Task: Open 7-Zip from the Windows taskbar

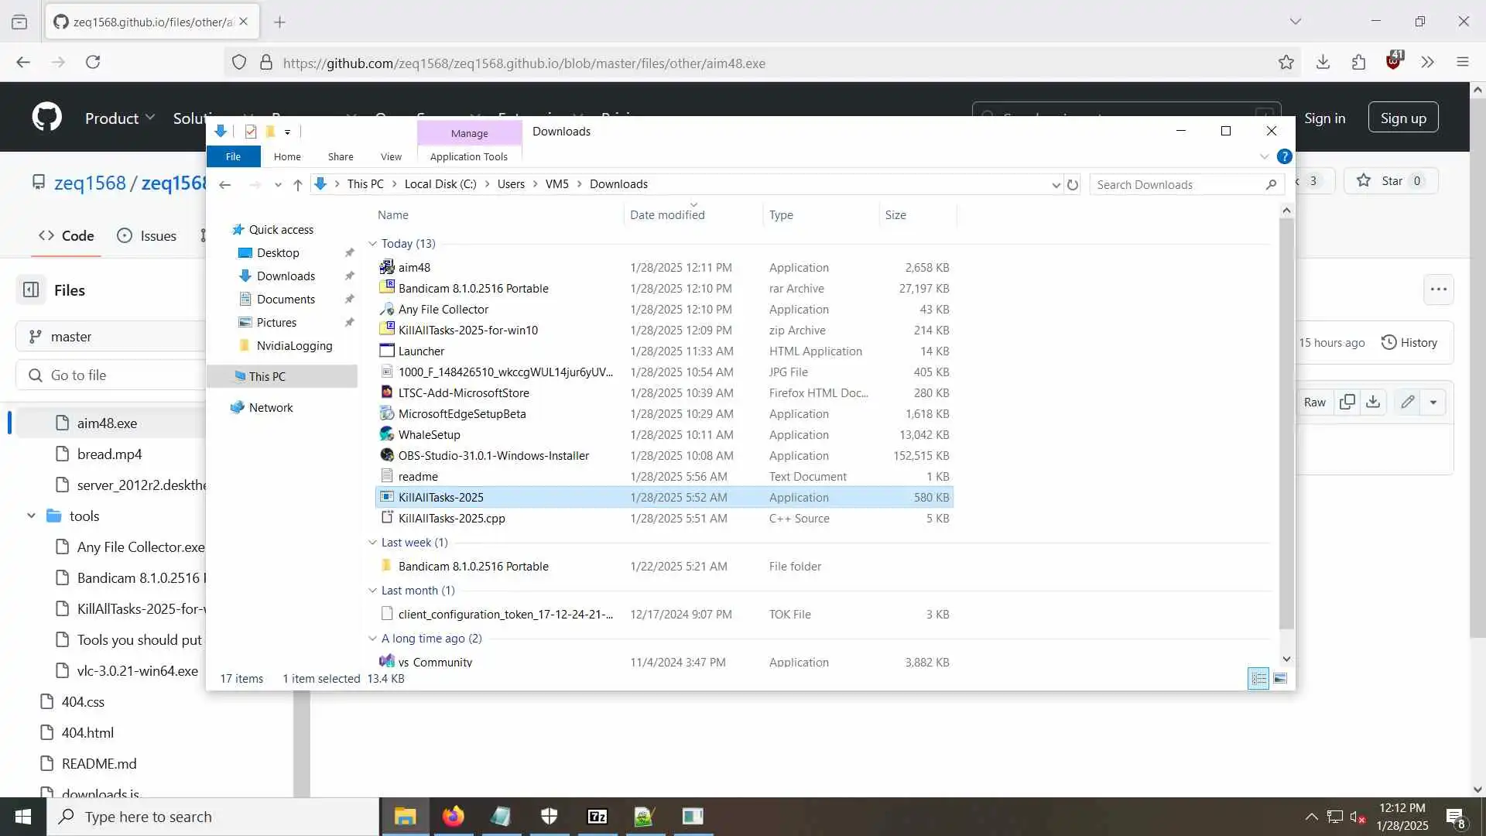Action: pyautogui.click(x=597, y=817)
